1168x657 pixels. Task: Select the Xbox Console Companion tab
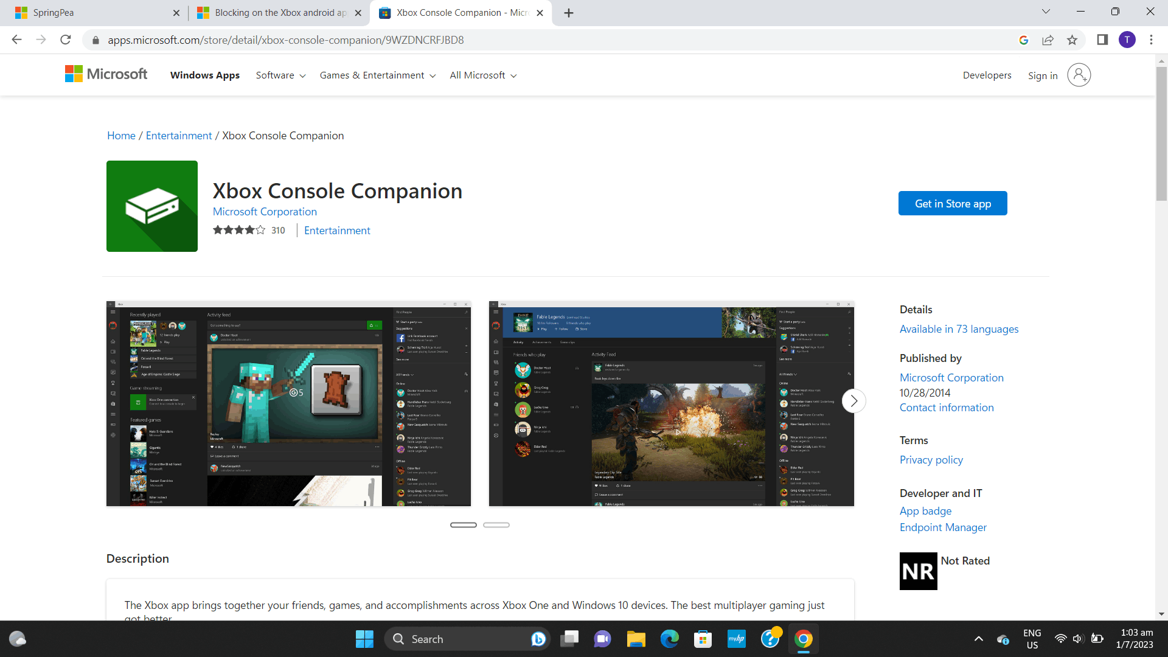coord(461,13)
